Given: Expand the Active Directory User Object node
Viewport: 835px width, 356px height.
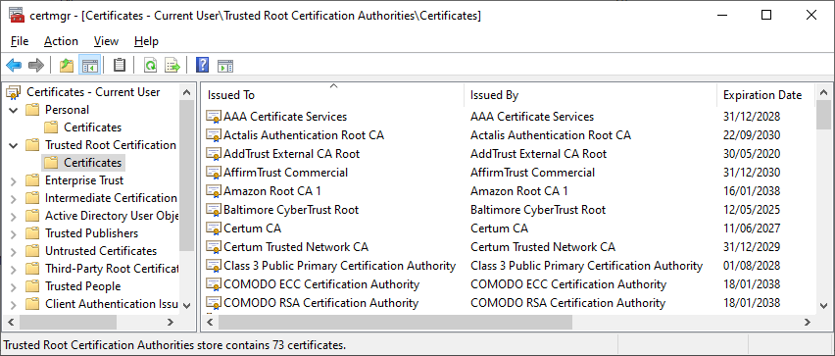Looking at the screenshot, I should tap(14, 217).
